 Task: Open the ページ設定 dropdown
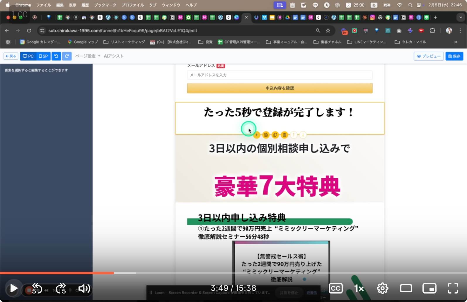pyautogui.click(x=88, y=56)
